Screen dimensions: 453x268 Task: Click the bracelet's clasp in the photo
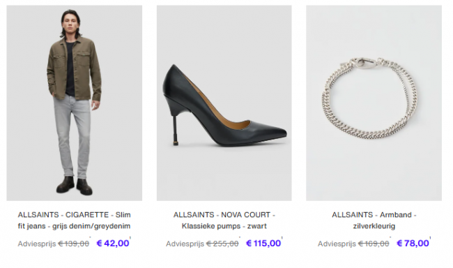[x=363, y=63]
